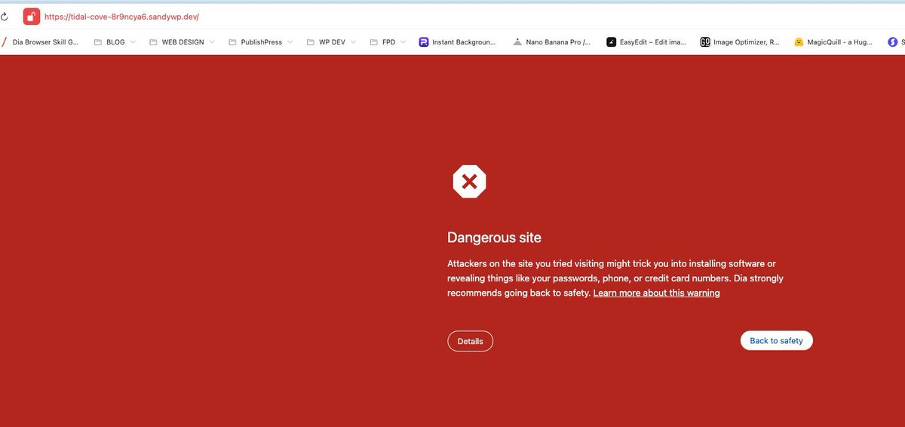Open the WP DEV bookmarks folder
This screenshot has width=905, height=427.
332,42
